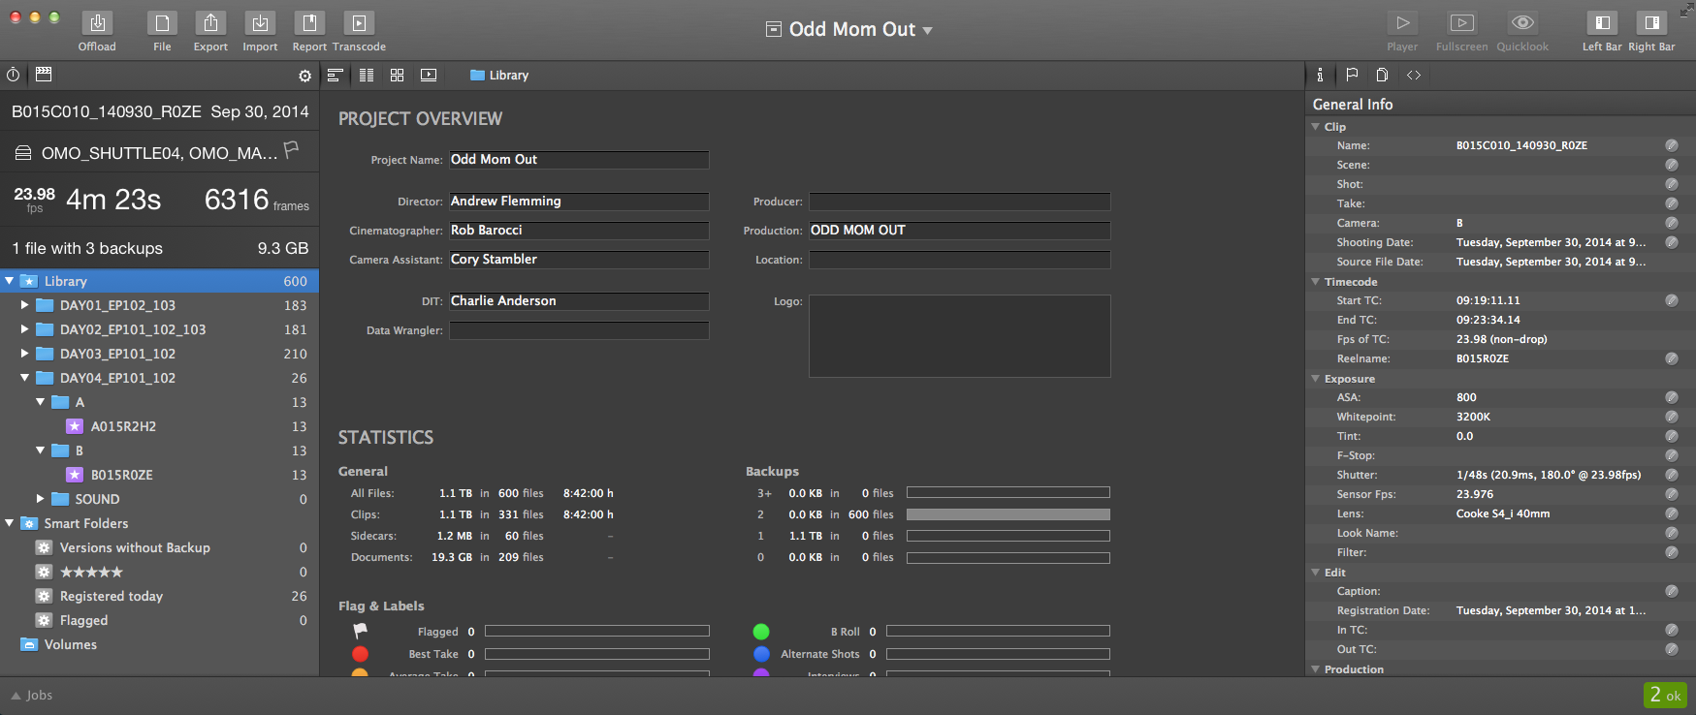Collapse the DAY04_EP101_102 folder
Screen dimensions: 1696x715
pyautogui.click(x=24, y=378)
